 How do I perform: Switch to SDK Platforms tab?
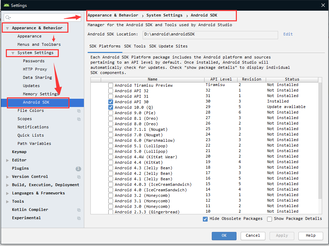click(105, 46)
